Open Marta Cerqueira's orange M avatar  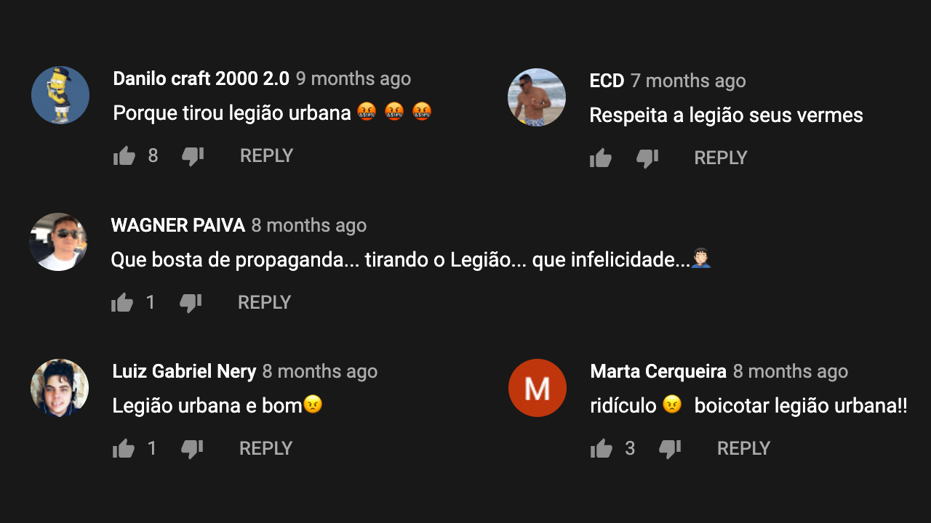coord(538,388)
